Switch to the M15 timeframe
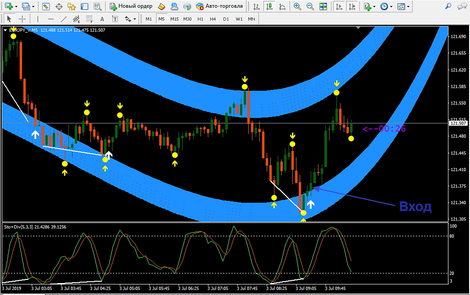 coord(174,19)
